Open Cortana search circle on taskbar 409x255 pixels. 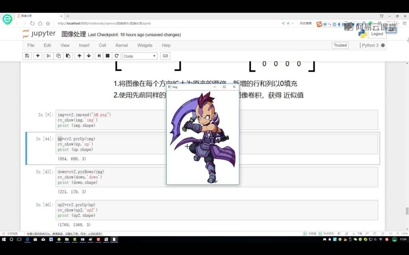pos(12,239)
